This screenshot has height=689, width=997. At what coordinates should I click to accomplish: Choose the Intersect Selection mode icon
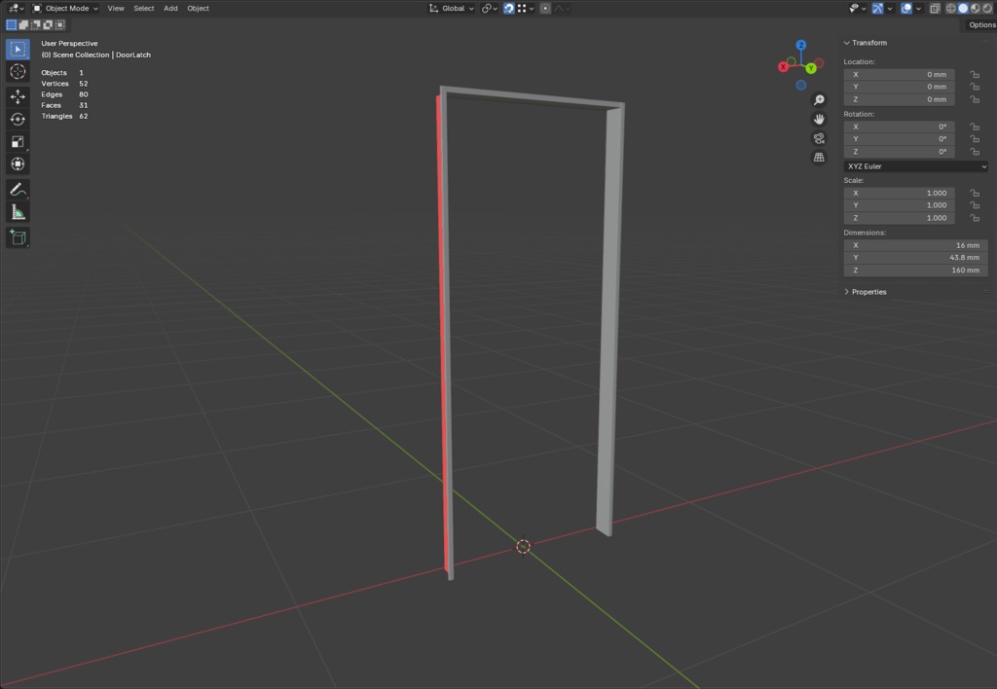(x=59, y=24)
